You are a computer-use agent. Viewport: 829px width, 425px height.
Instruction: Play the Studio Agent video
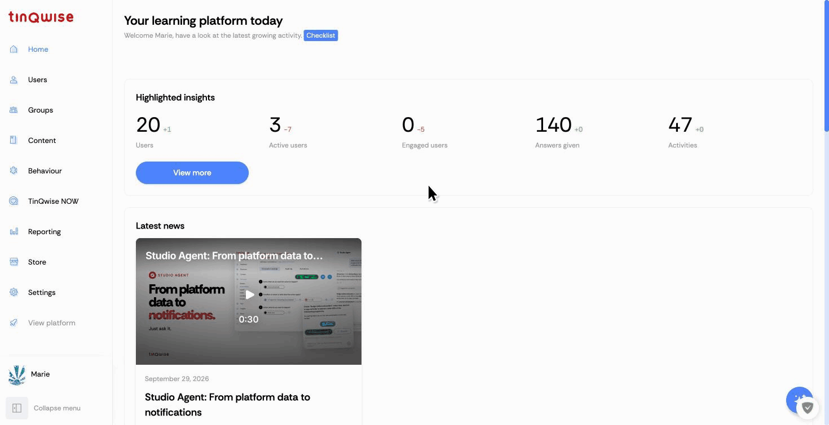249,294
